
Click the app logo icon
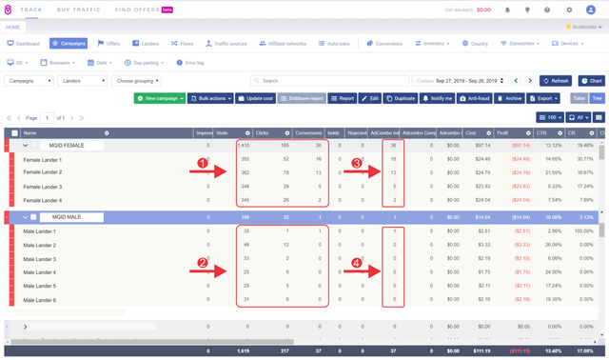point(8,10)
